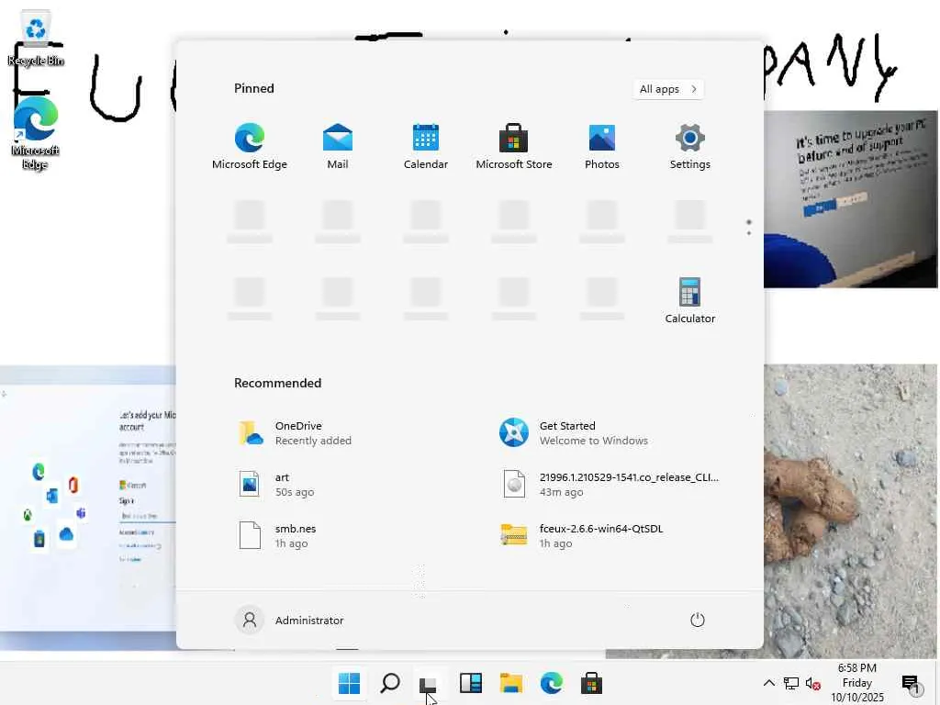Click the 'Recently added' text under OneDrive
Viewport: 940px width, 705px height.
tap(313, 441)
